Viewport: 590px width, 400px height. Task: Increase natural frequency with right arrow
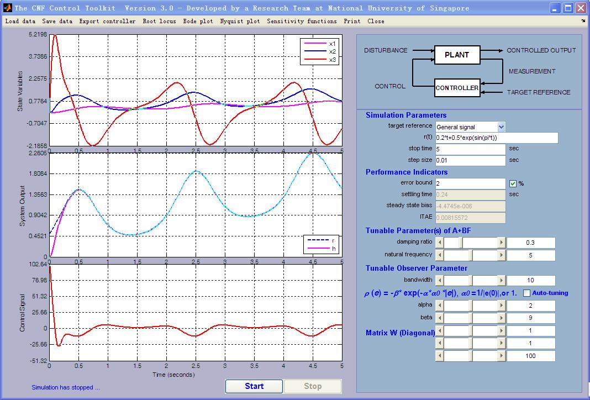pyautogui.click(x=501, y=255)
